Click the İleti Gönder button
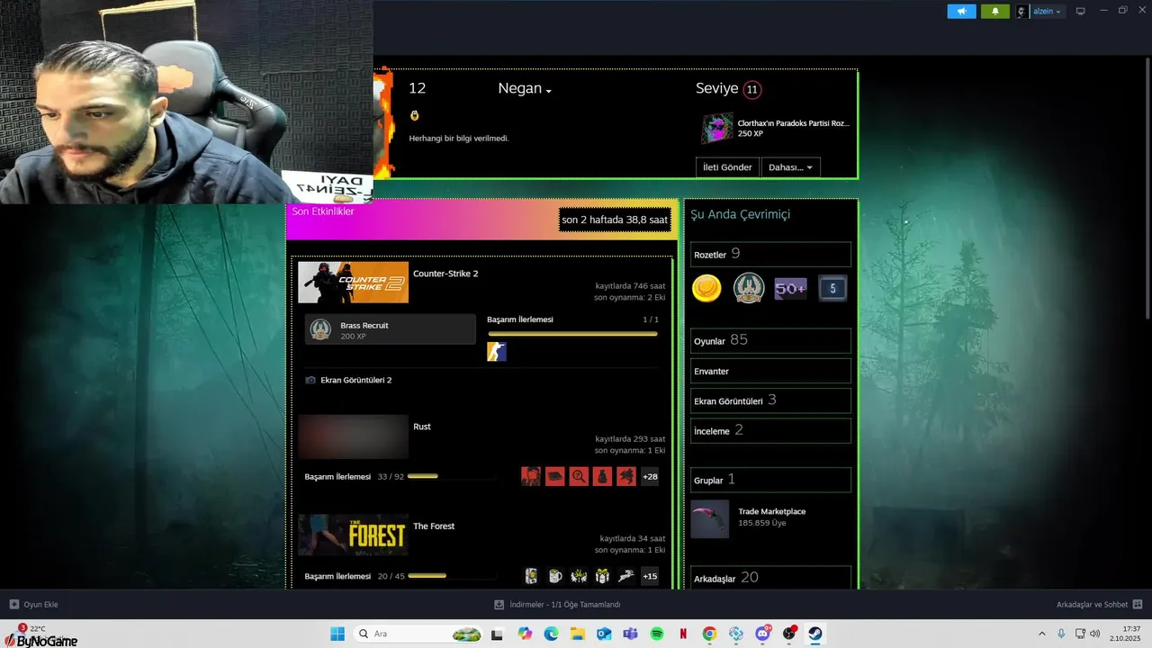This screenshot has width=1152, height=648. pyautogui.click(x=727, y=167)
